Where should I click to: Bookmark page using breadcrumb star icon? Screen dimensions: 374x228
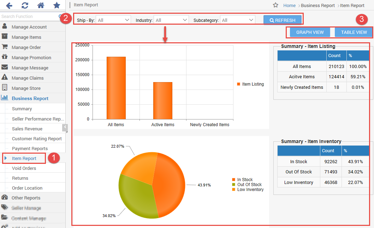[x=276, y=5]
